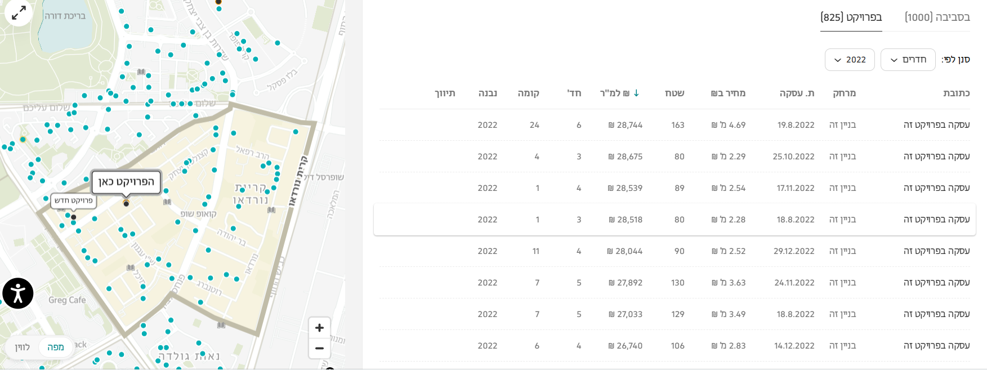Open the accessibility menu icon
Screen dimensions: 987x370
point(18,293)
